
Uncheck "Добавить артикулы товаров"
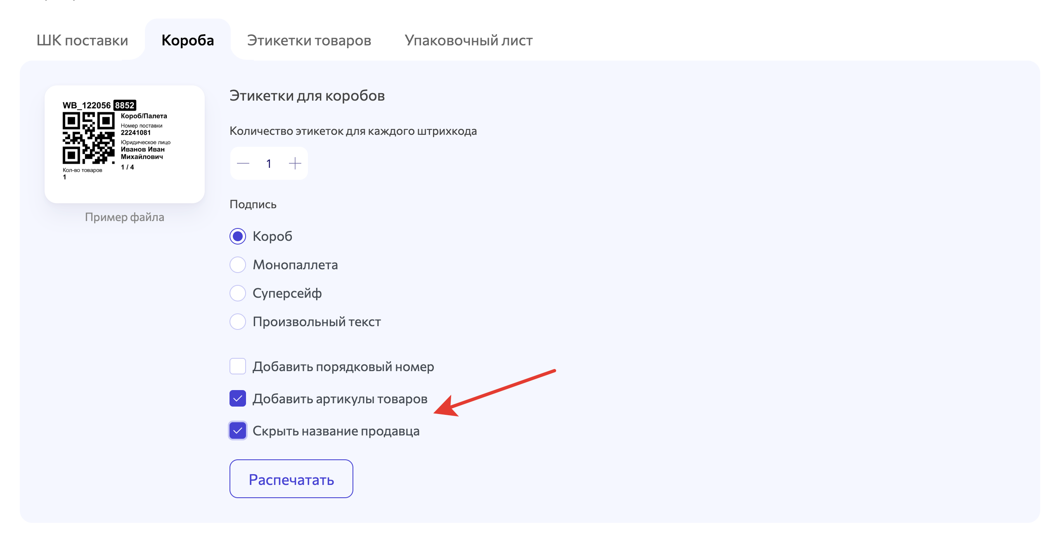click(238, 399)
